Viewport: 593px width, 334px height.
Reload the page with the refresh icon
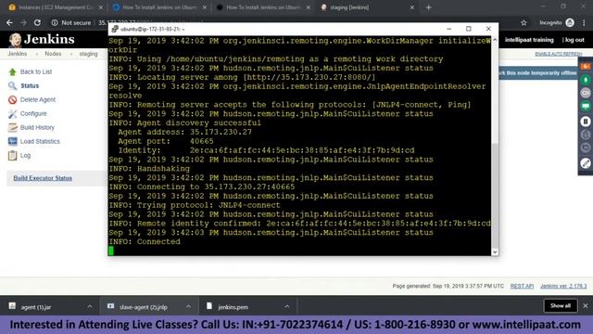coord(37,22)
